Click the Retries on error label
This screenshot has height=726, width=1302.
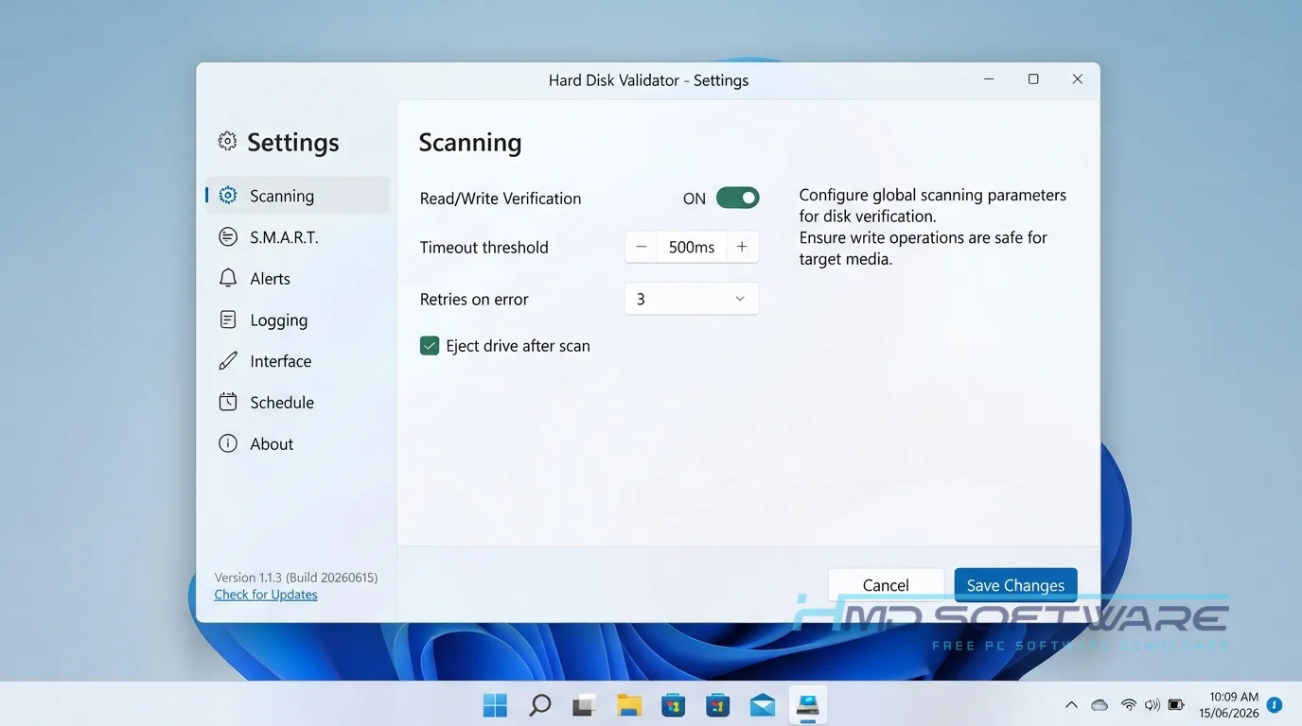474,299
